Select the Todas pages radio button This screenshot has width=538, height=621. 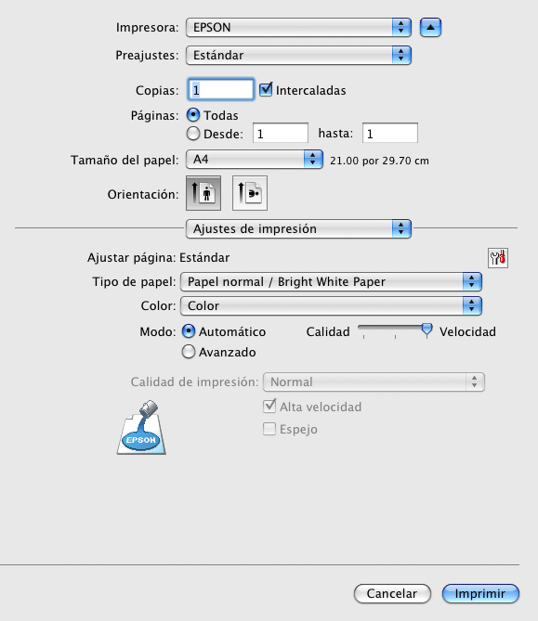click(x=193, y=115)
